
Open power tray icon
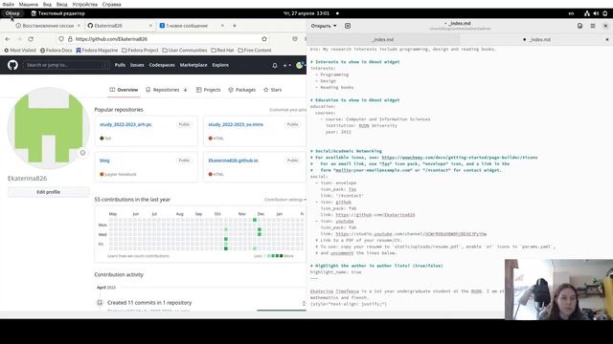pos(604,13)
